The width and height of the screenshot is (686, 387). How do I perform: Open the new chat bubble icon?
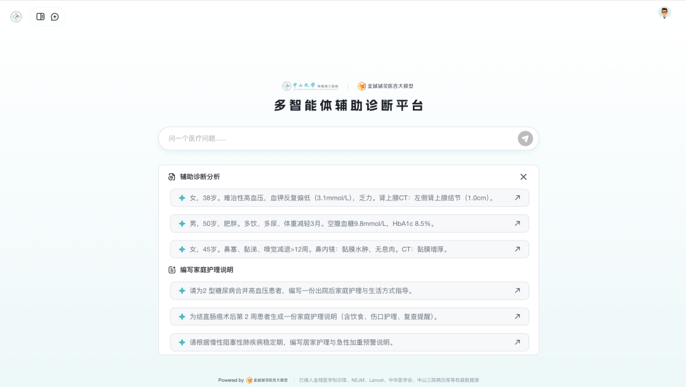pos(55,16)
